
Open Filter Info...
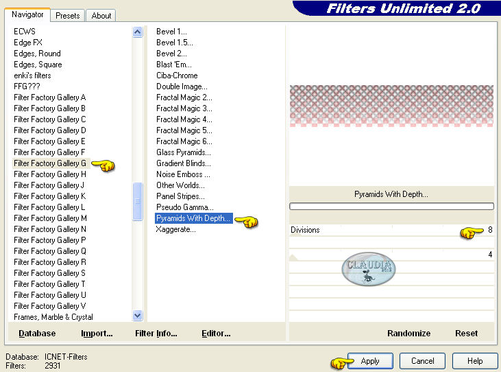click(x=156, y=334)
